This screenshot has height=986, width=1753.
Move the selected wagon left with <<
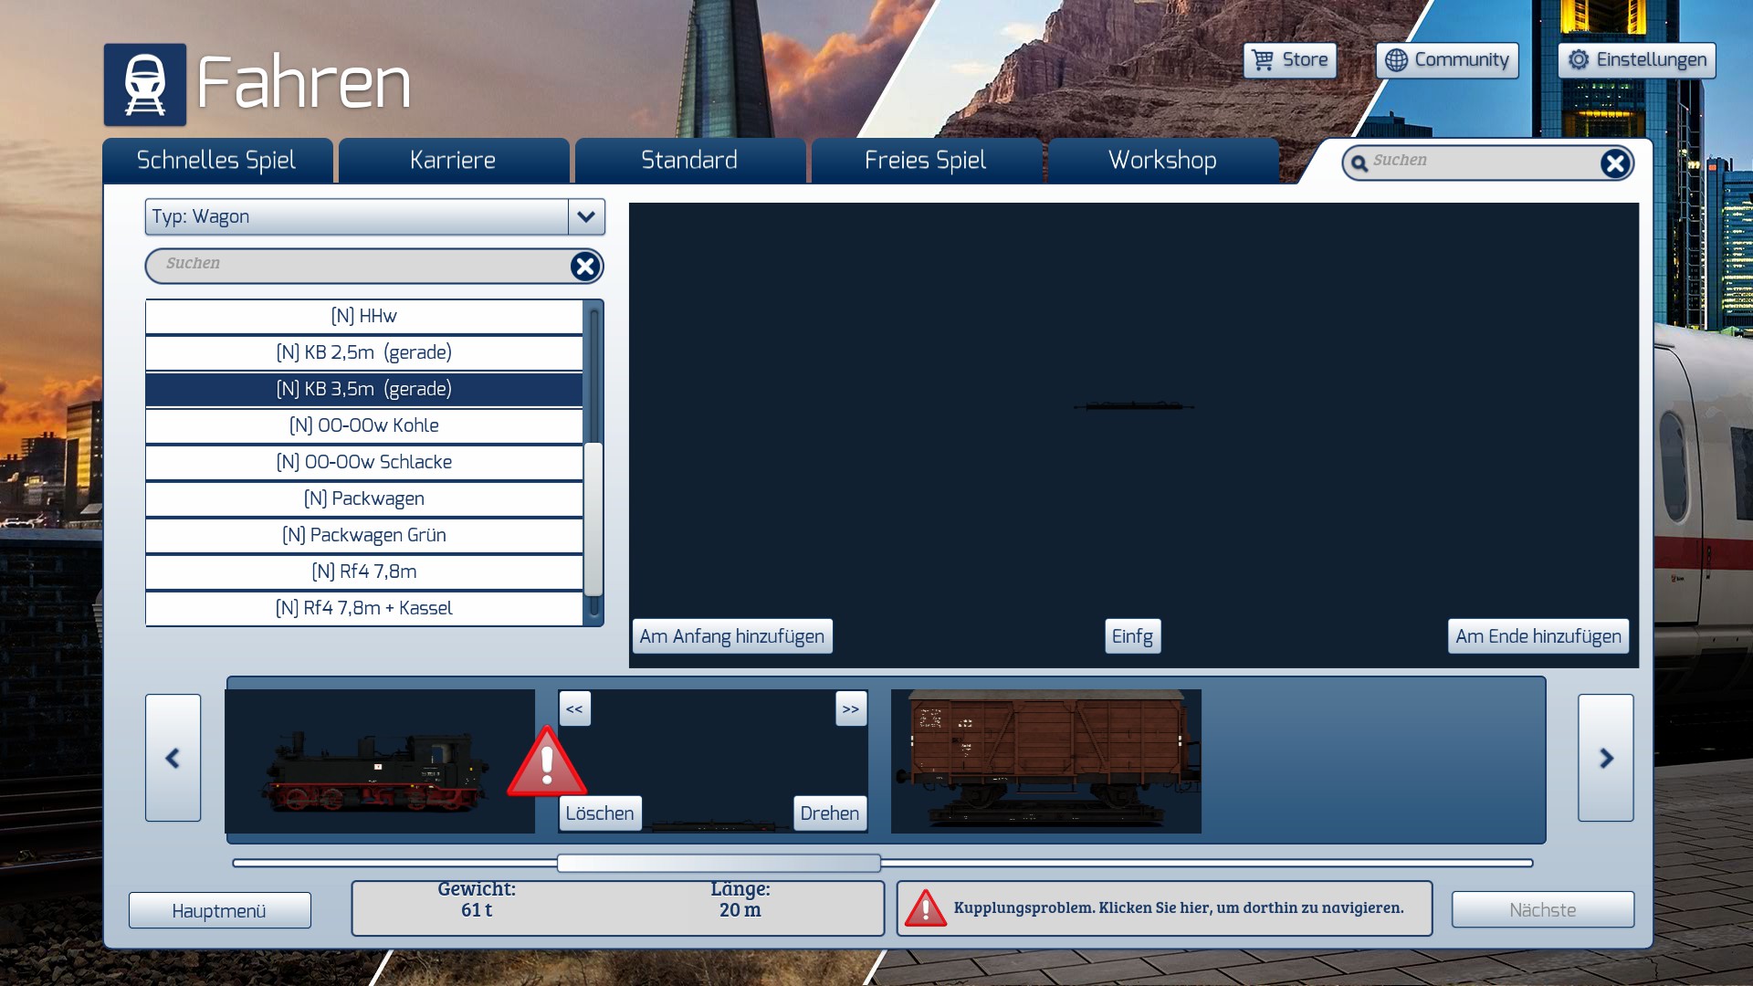click(574, 708)
